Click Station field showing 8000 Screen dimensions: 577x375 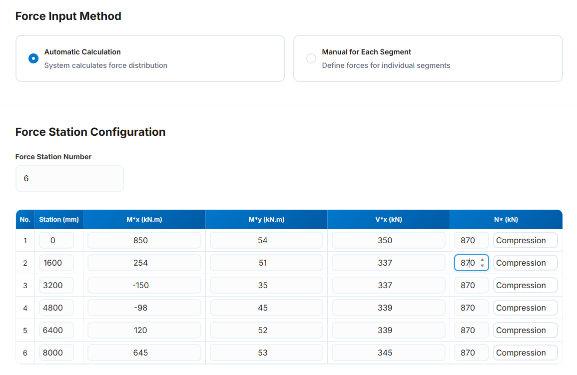(x=56, y=353)
